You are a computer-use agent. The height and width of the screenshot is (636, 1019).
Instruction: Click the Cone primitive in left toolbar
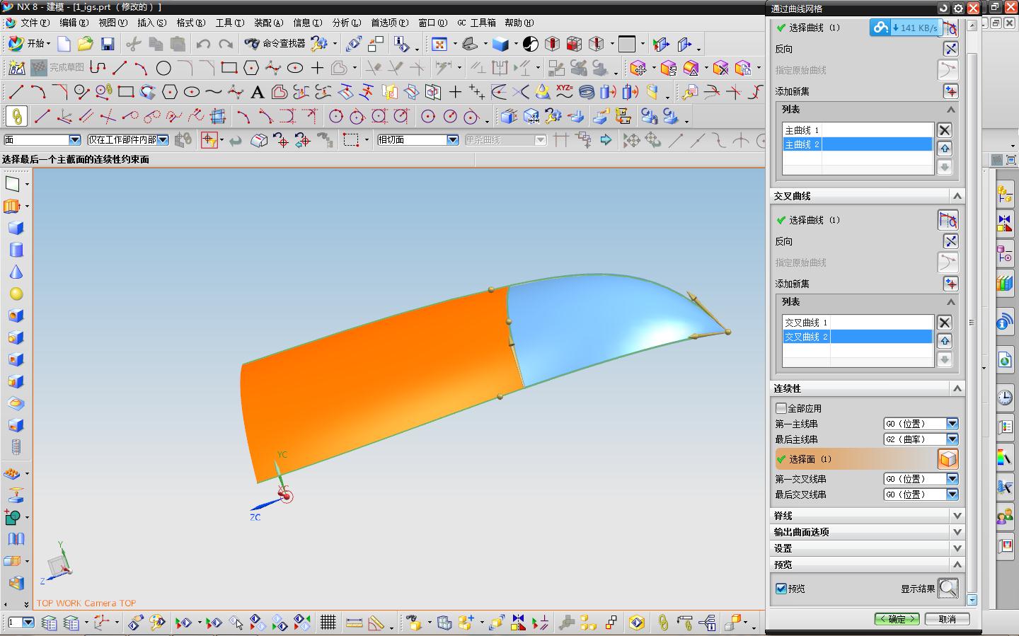pos(16,272)
